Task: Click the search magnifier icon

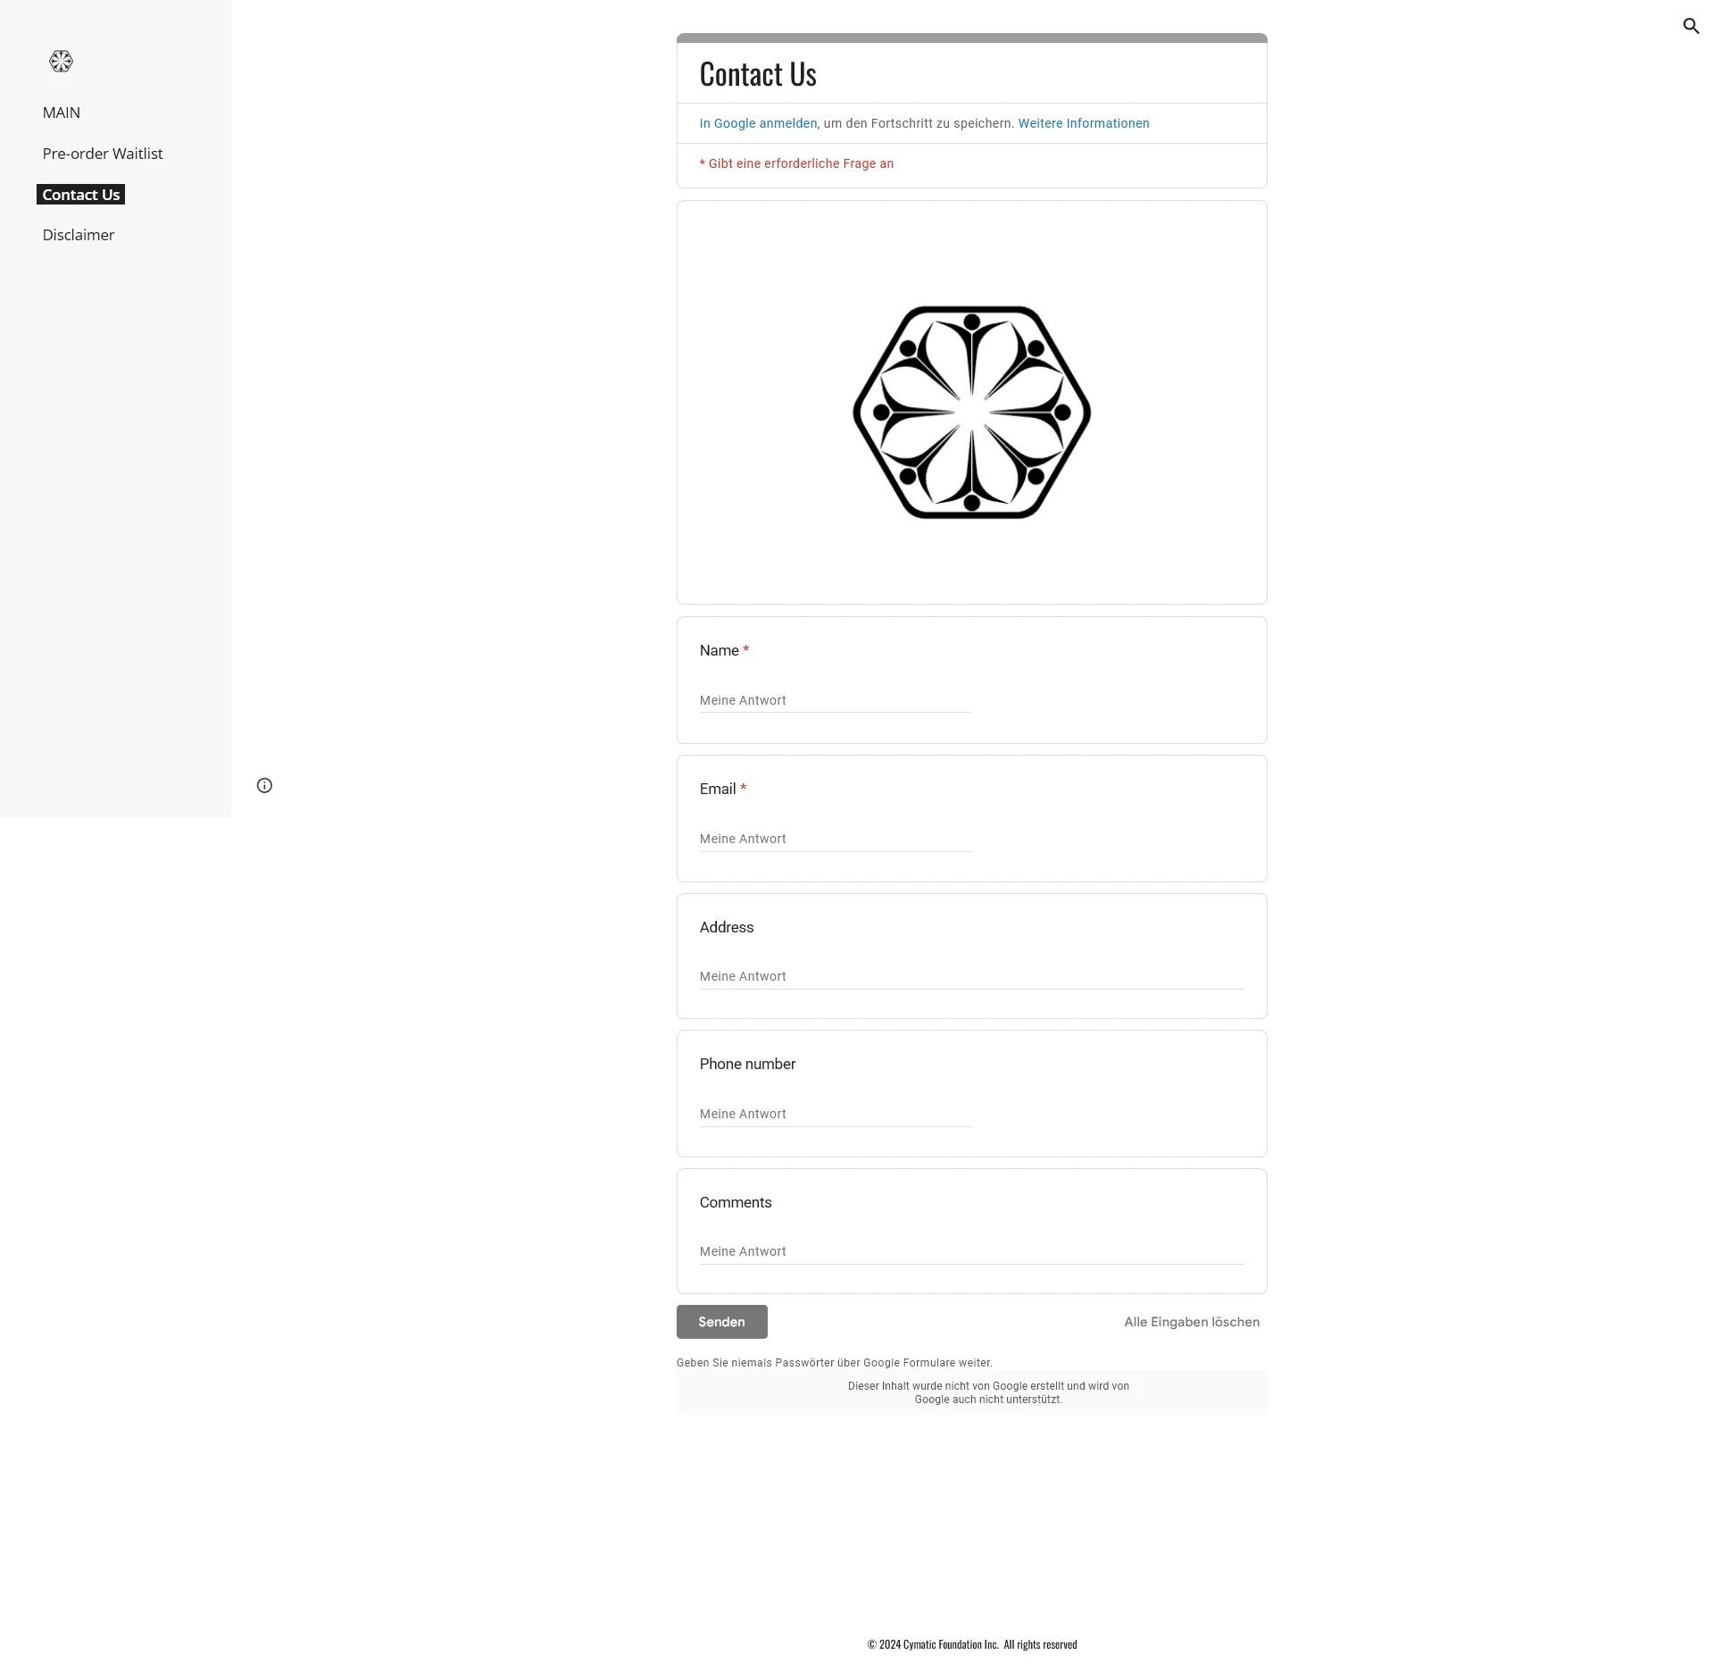Action: pos(1690,26)
